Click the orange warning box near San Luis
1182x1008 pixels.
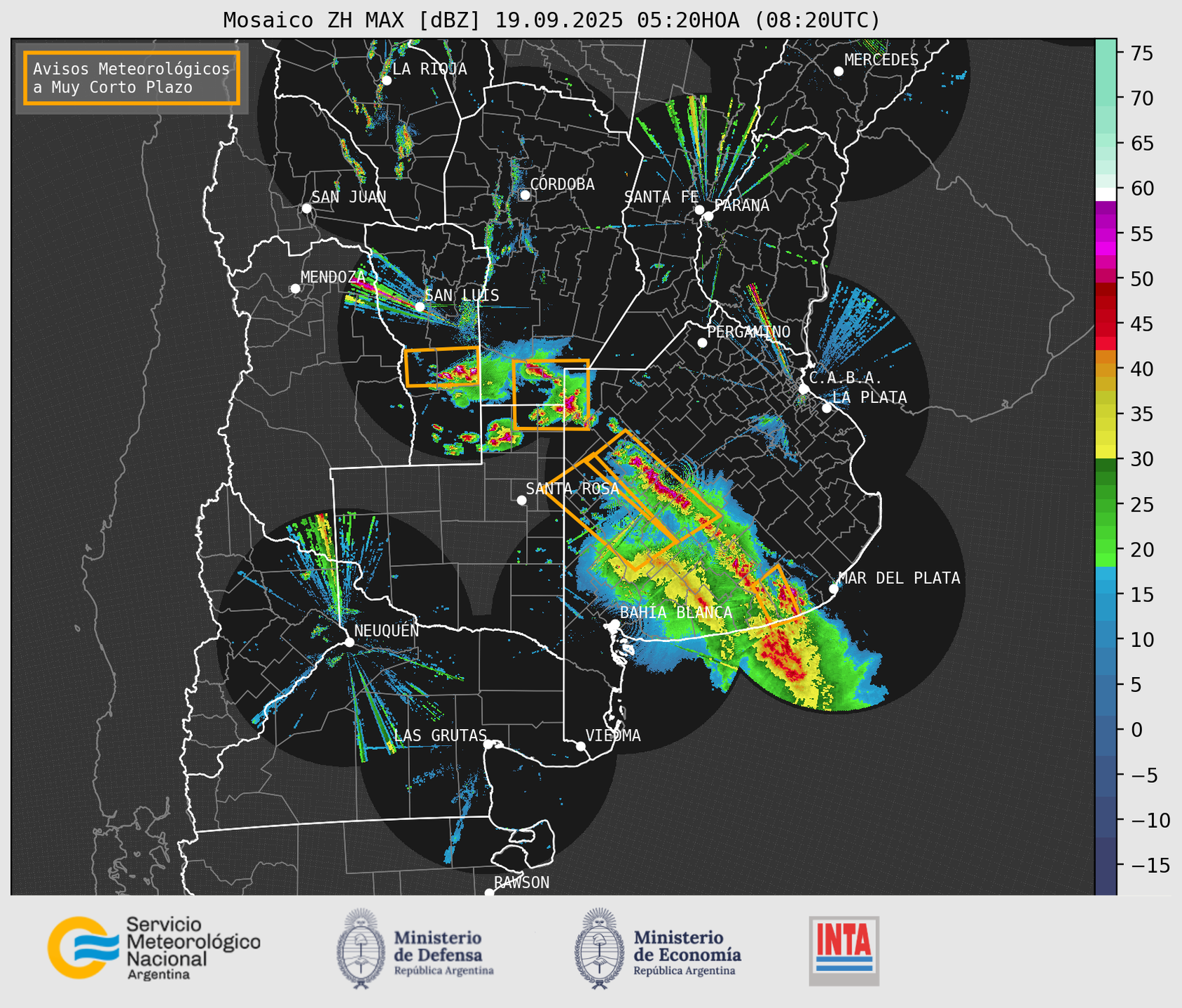pos(442,367)
